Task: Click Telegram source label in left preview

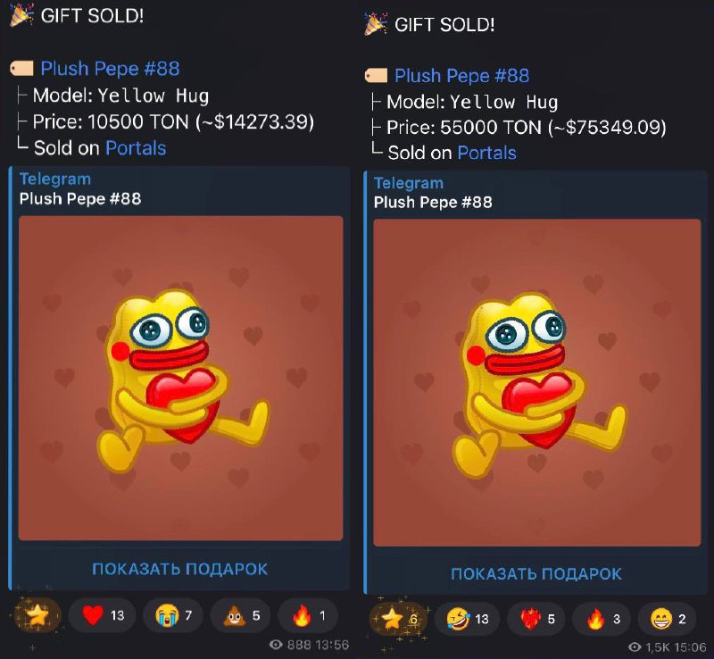Action: [55, 179]
